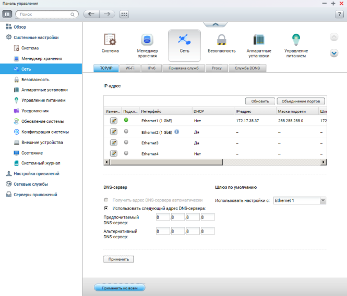Expand Серверы приложений in the sidebar
Screen dimensions: 347x296
[35, 195]
